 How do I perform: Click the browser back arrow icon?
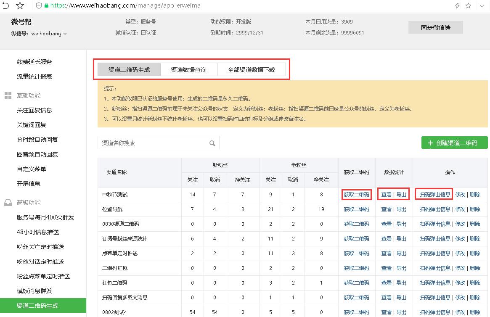coord(5,5)
